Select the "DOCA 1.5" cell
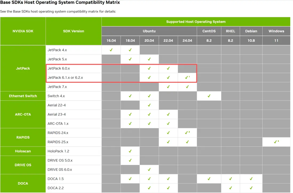Image resolution: width=293 pixels, height=193 pixels. coord(74,179)
